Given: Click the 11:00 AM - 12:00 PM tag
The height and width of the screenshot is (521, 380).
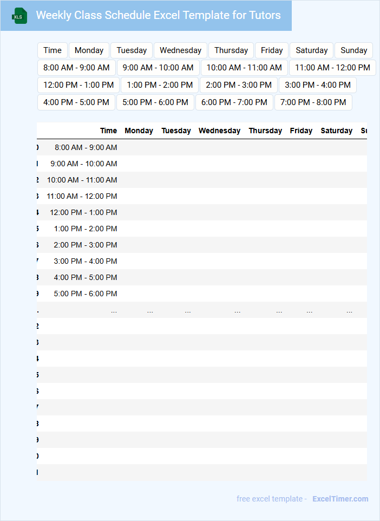Looking at the screenshot, I should pyautogui.click(x=332, y=68).
